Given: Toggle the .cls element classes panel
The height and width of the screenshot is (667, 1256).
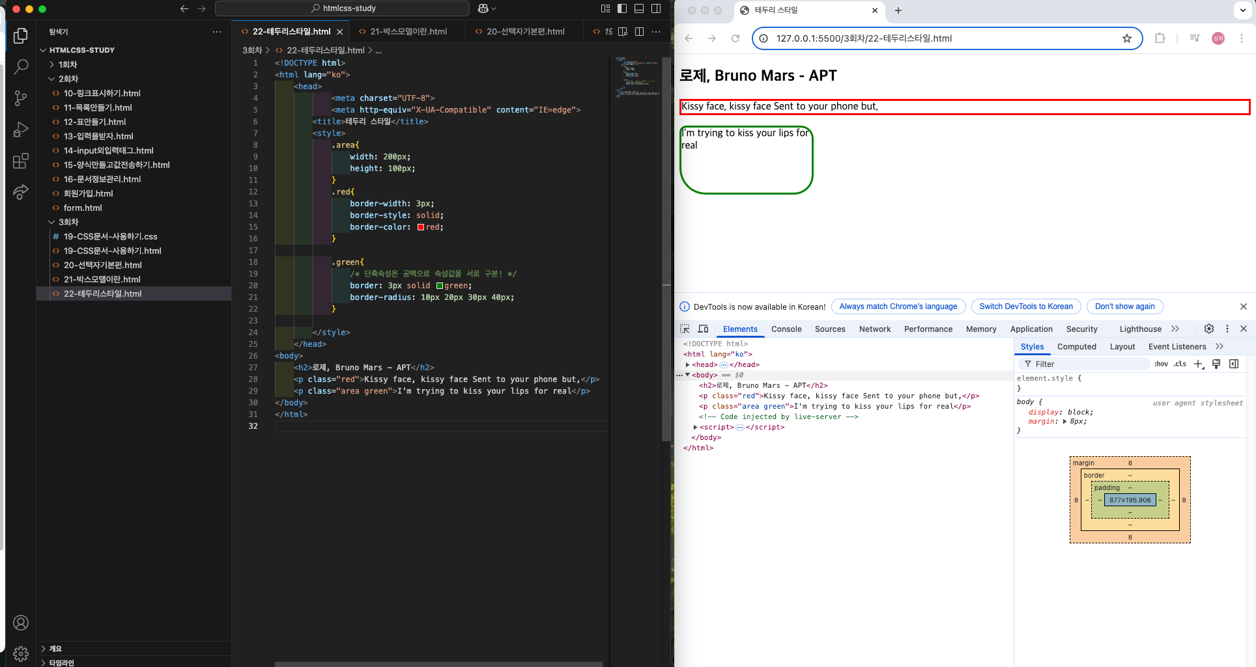Looking at the screenshot, I should click(1180, 364).
